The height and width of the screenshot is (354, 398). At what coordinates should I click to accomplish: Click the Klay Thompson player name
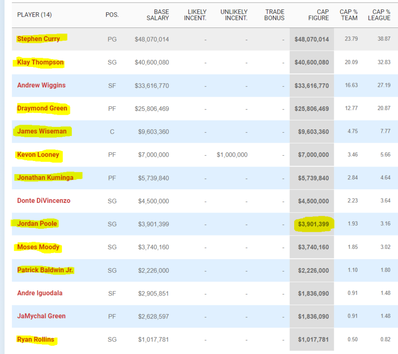(x=40, y=62)
